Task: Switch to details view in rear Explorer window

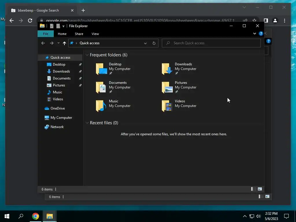Action: tap(261, 197)
